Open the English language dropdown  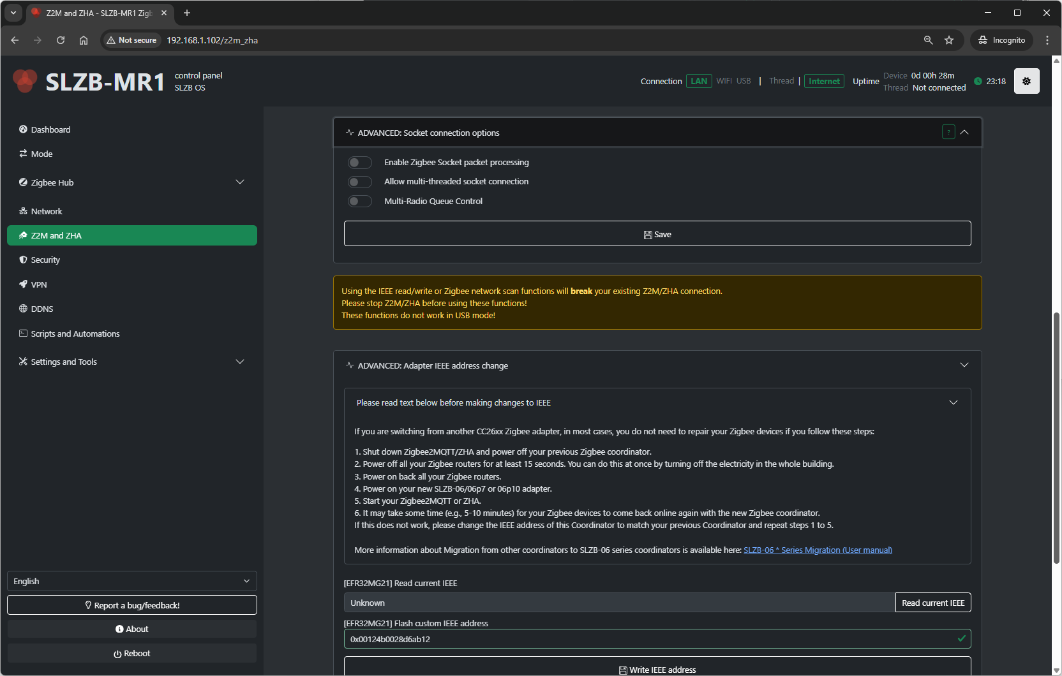tap(131, 581)
